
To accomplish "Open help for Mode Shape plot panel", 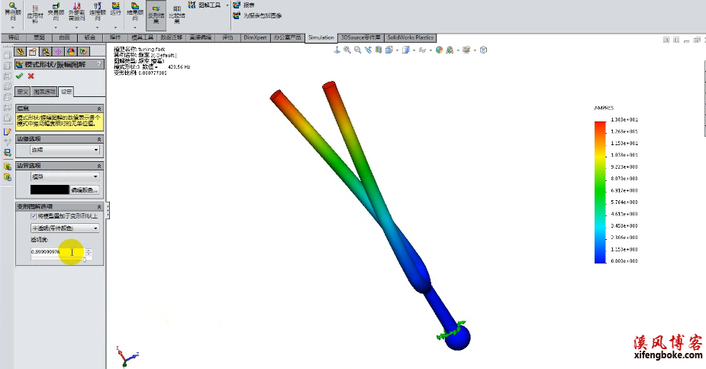I will [x=99, y=65].
